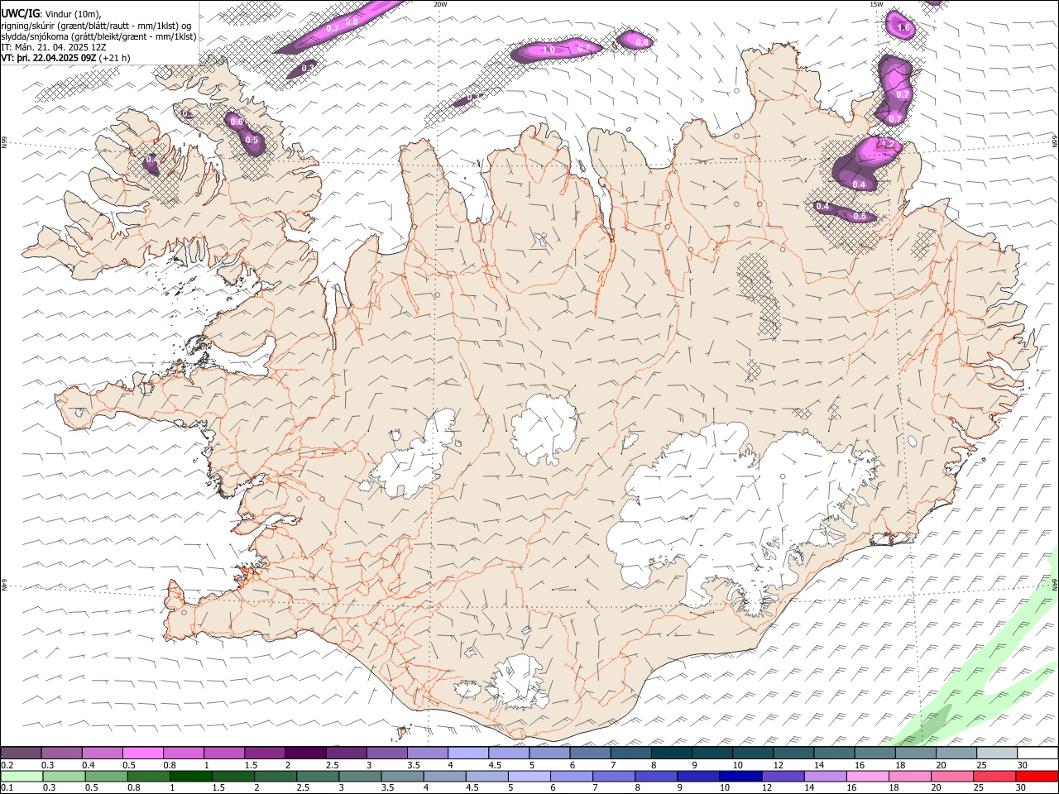Click the 15W longitude label

click(x=876, y=4)
